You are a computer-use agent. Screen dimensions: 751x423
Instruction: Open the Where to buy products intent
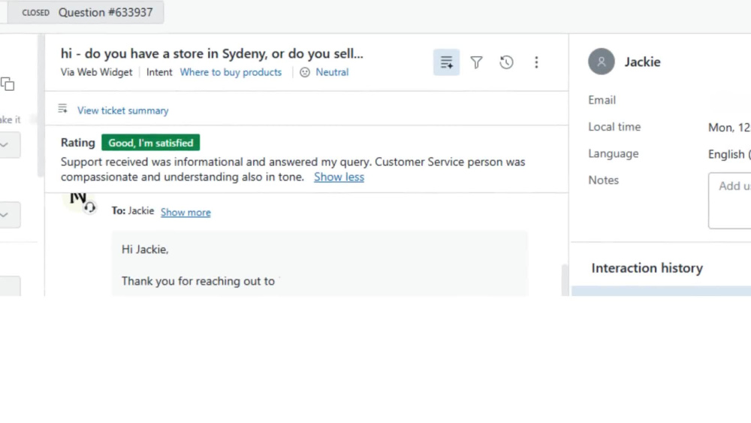(x=231, y=72)
